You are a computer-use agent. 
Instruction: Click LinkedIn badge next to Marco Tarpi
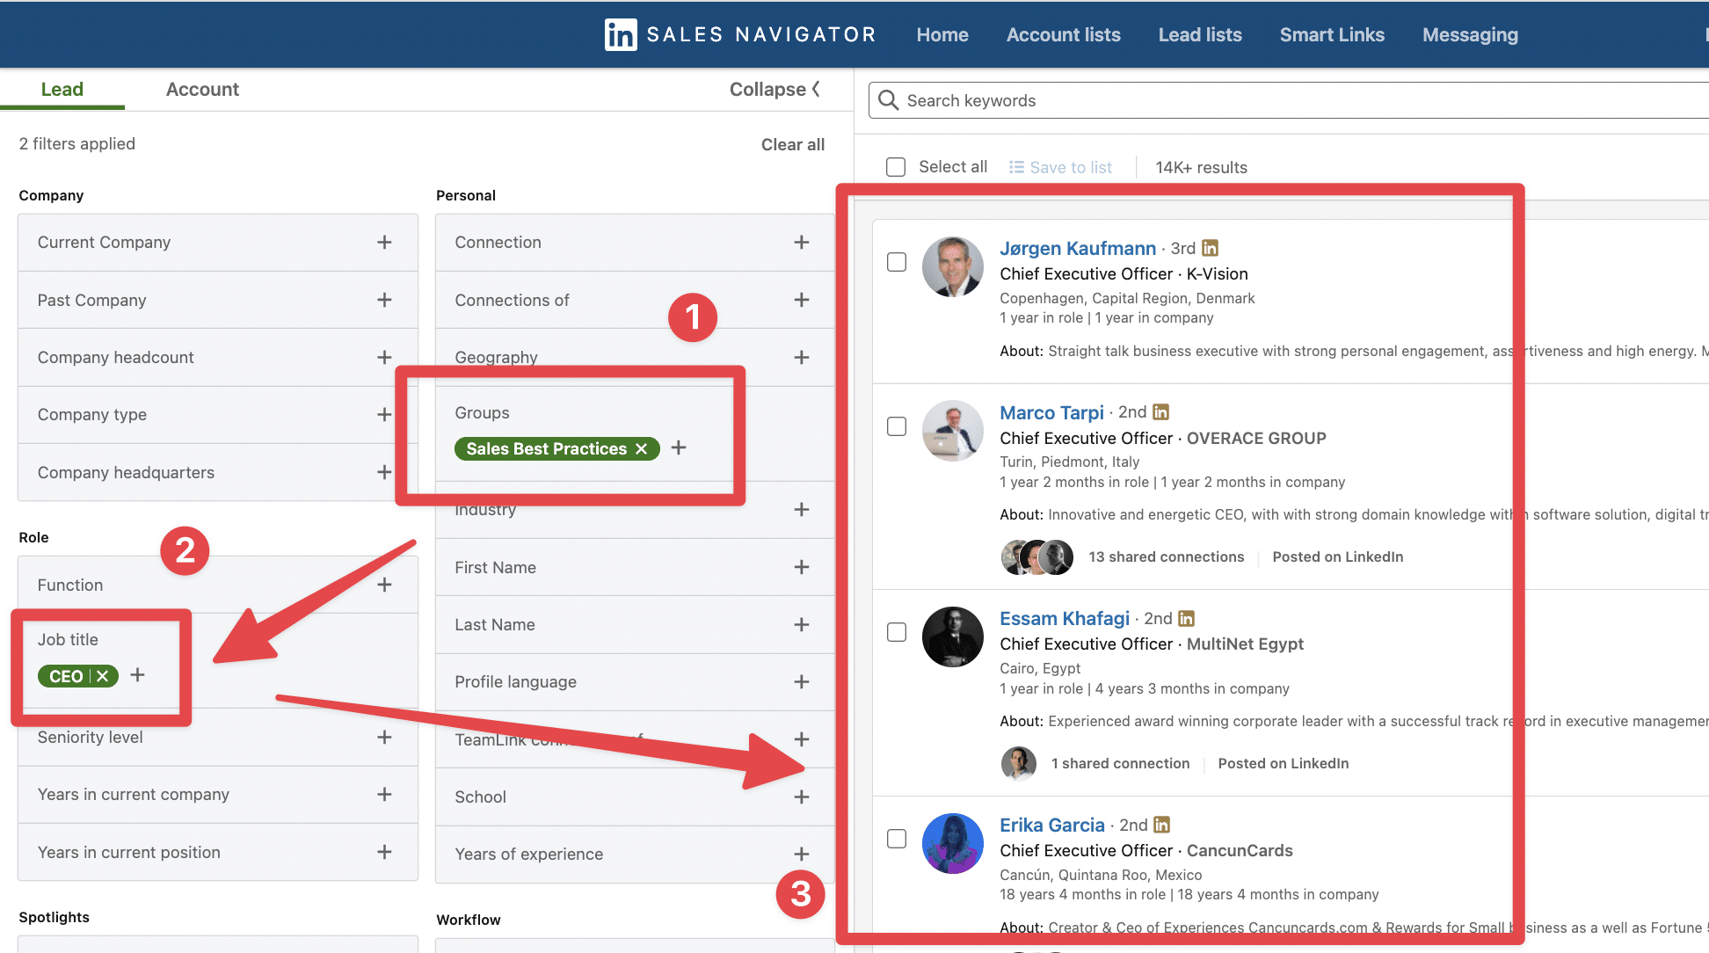point(1161,412)
